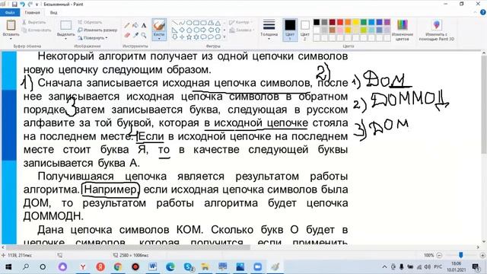
Task: Pick the orange color swatch
Action: (348, 22)
